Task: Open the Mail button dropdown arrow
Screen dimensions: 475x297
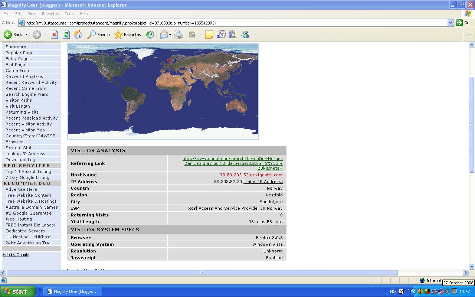Action: (x=170, y=35)
